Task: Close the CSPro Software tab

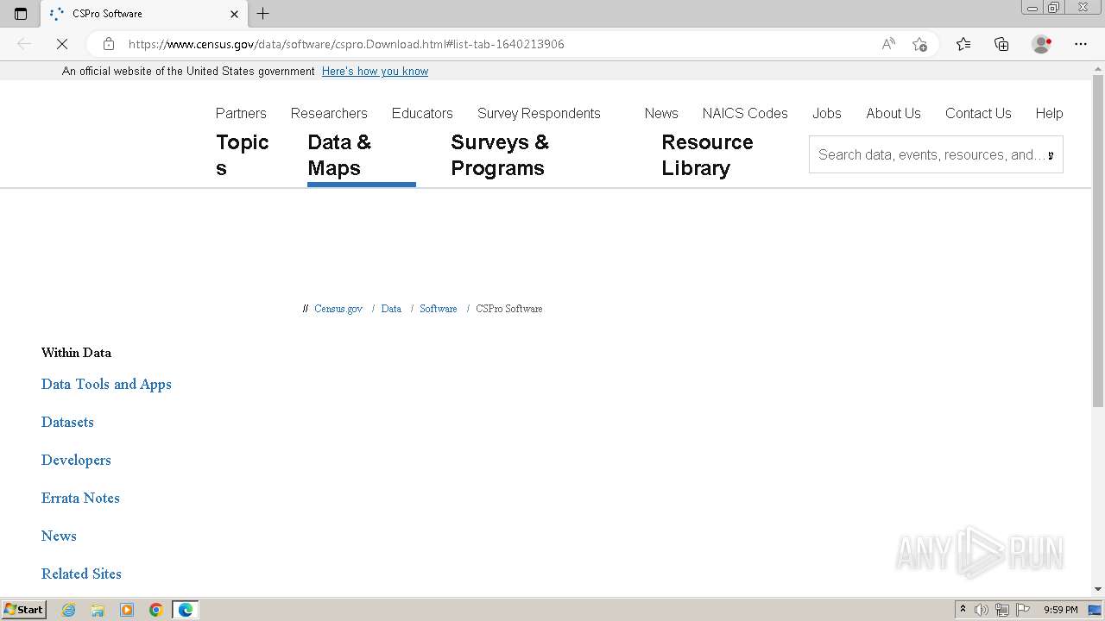Action: pos(235,14)
